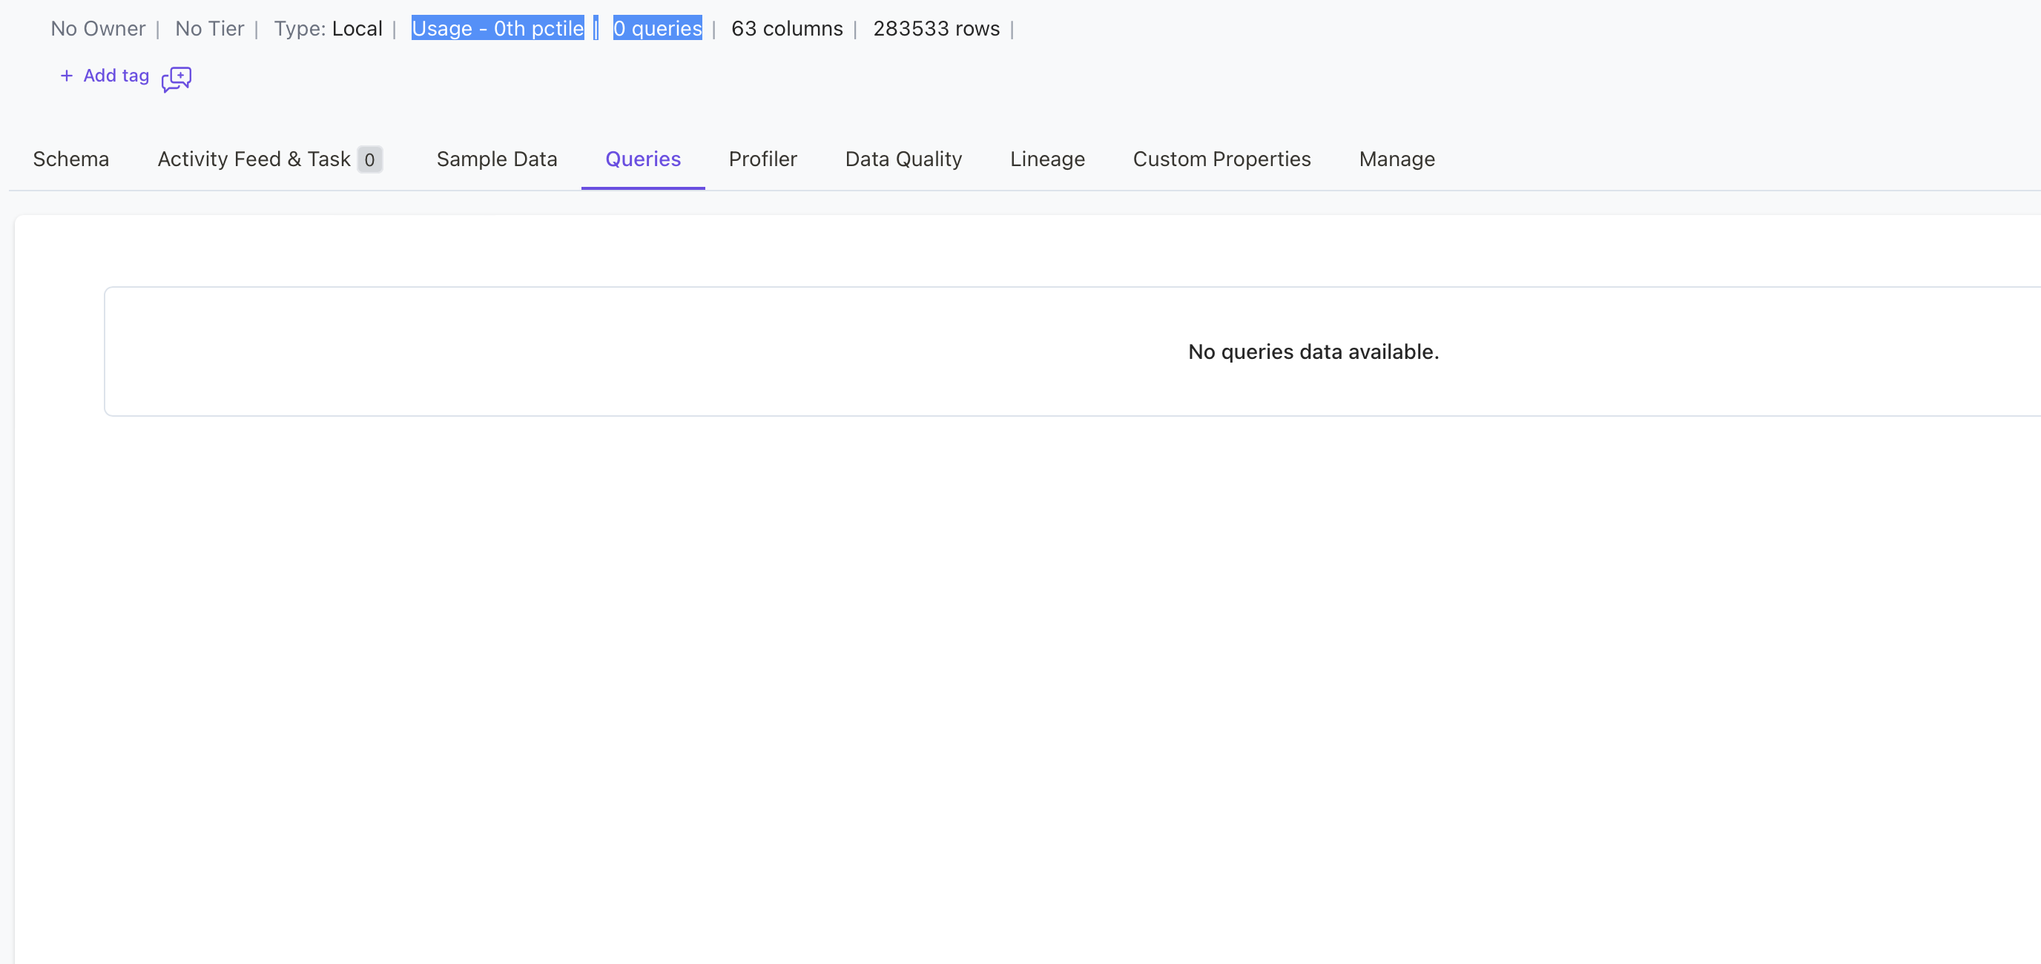Switch to Activity Feed & Task tab
The height and width of the screenshot is (964, 2041).
click(x=254, y=159)
